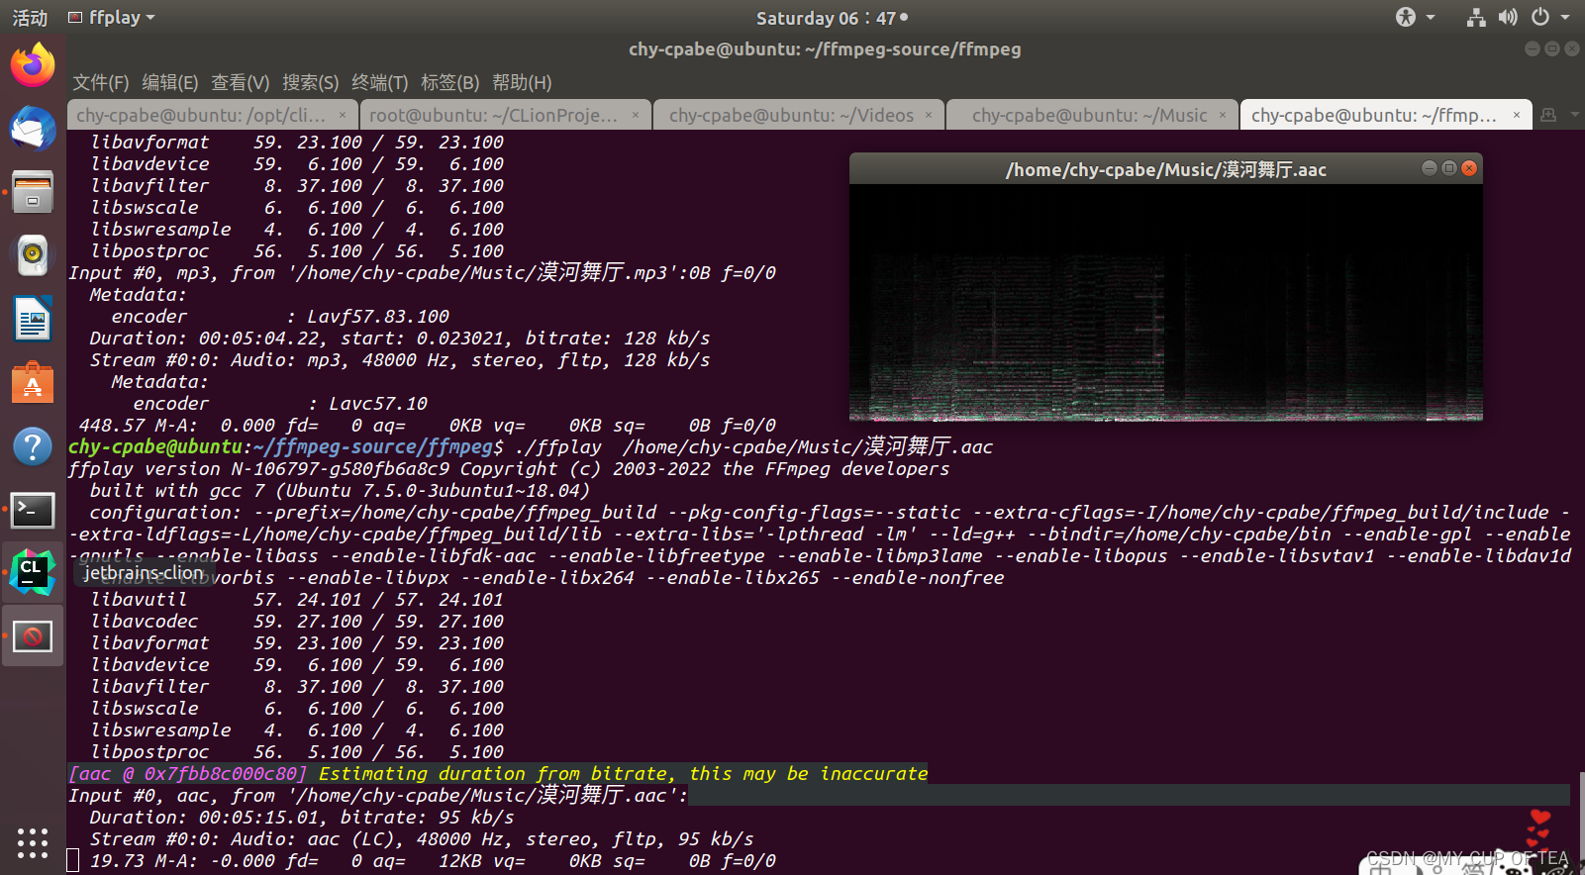Close the active ~/ffmp... terminal tab

(1516, 115)
